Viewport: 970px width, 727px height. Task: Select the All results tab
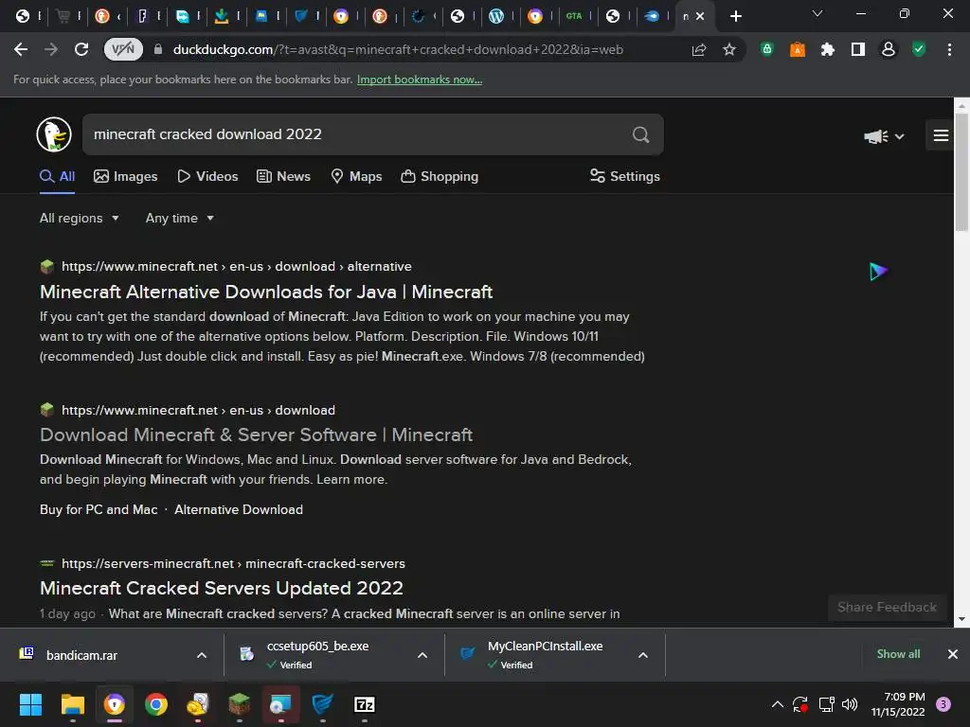click(x=57, y=177)
